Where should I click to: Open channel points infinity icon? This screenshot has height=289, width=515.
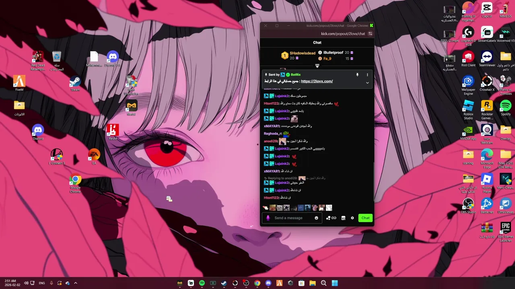coord(334,218)
